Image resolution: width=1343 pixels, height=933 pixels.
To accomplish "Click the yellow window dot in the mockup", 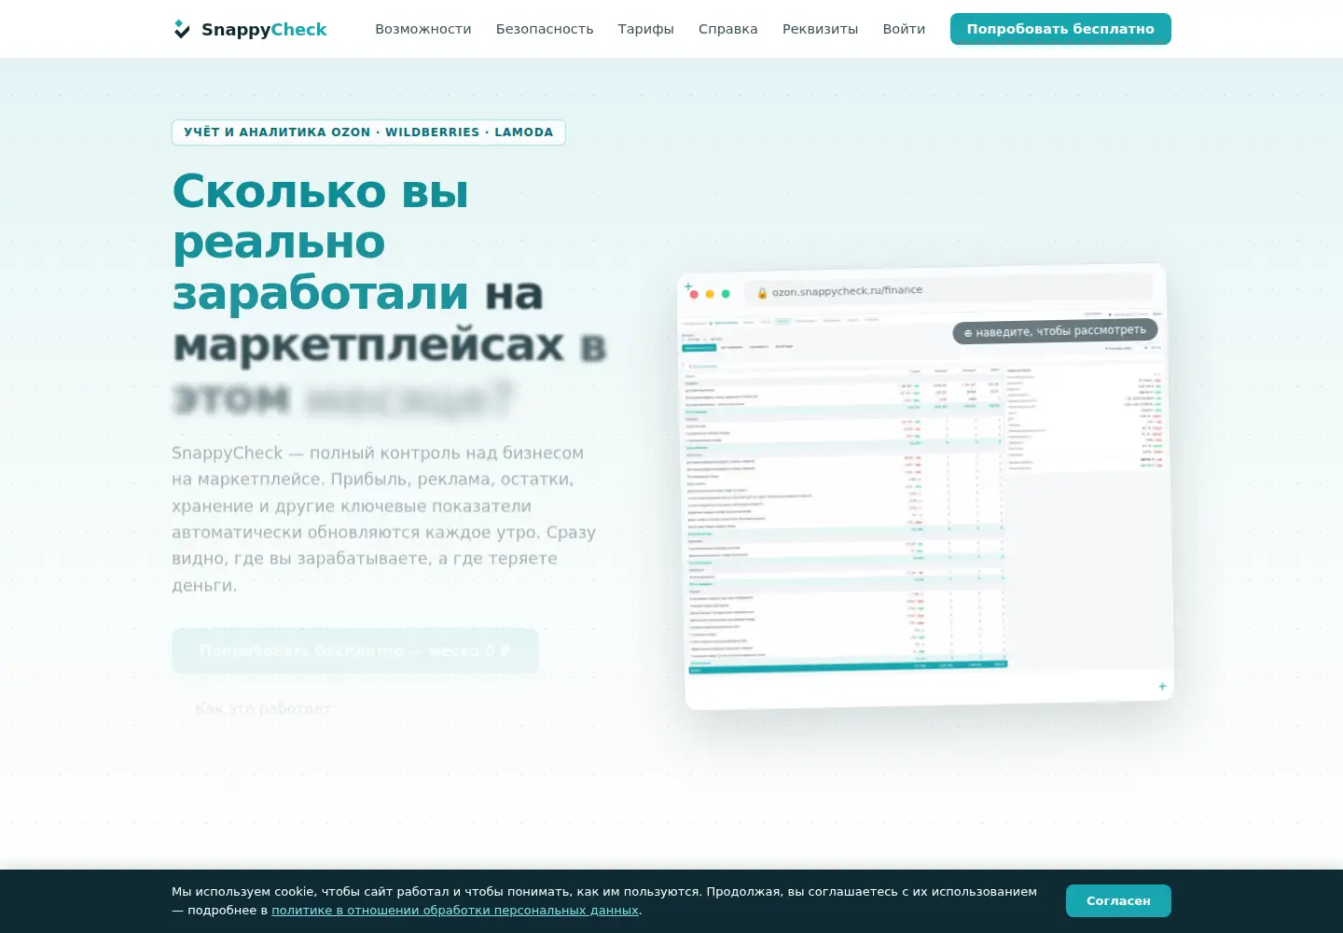I will [x=710, y=294].
